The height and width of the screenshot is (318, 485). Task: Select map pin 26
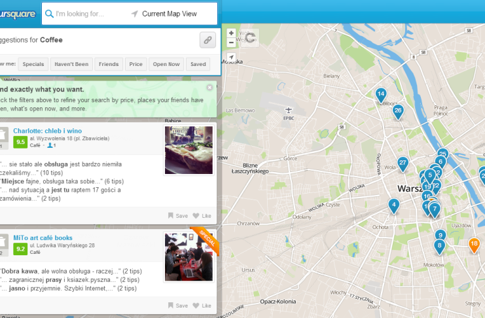(x=398, y=111)
